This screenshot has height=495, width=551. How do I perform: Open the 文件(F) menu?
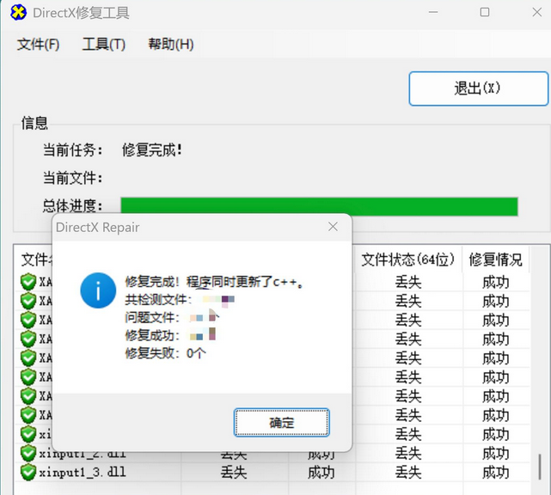click(x=38, y=45)
